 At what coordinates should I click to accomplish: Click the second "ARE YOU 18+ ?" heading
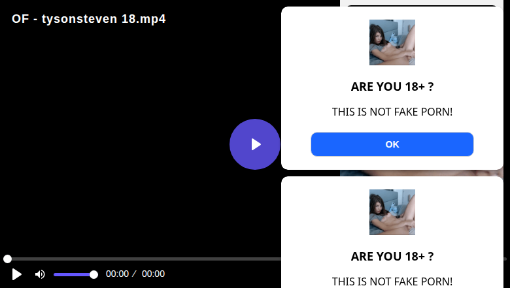[392, 257]
